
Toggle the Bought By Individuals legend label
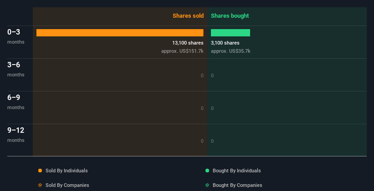point(236,171)
